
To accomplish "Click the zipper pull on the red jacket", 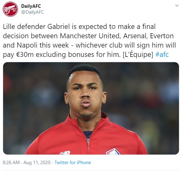I will click(x=88, y=141).
